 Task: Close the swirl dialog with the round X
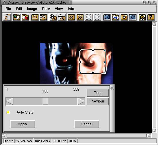pos(112,88)
